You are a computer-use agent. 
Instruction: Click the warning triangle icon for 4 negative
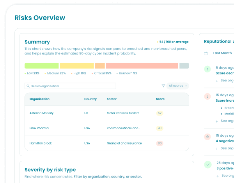click(x=207, y=137)
